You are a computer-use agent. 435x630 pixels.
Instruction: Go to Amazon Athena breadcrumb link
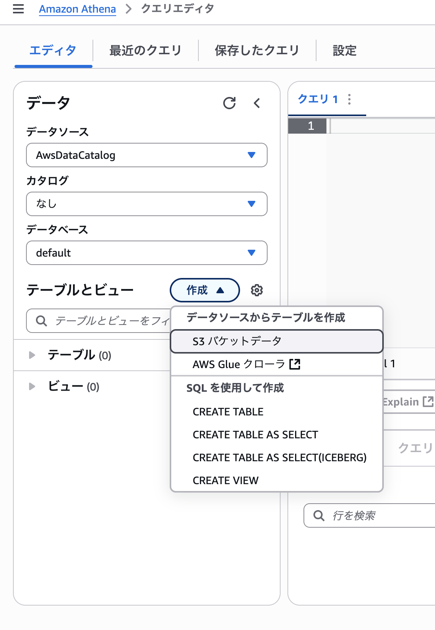coord(77,9)
